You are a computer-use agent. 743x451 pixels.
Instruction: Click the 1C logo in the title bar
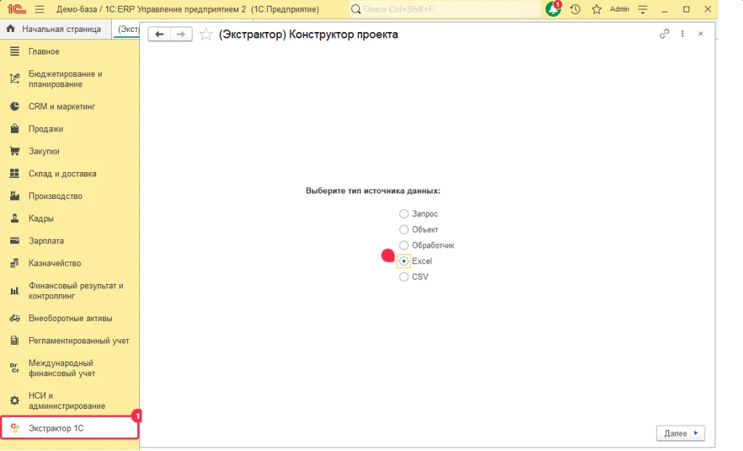(x=17, y=9)
